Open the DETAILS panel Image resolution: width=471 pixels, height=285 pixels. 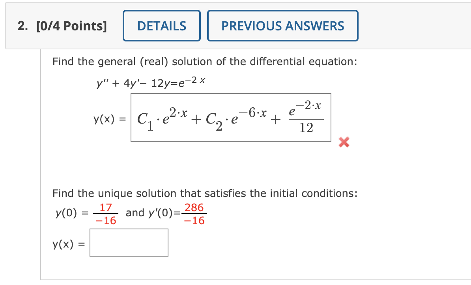(x=161, y=26)
